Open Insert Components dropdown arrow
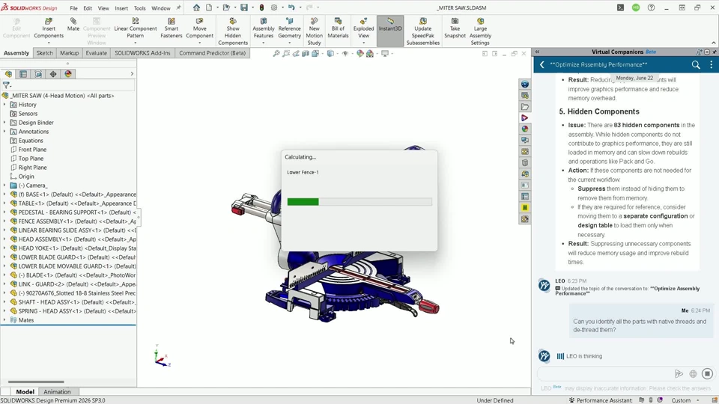The image size is (719, 404). 49,43
